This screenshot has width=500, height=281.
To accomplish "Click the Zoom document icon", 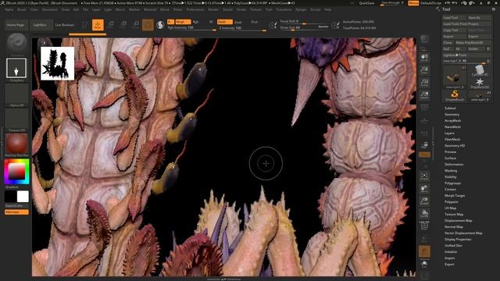I will tap(424, 70).
